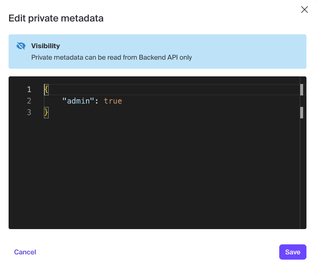Click the lower marker in editor scrollbar

302,112
